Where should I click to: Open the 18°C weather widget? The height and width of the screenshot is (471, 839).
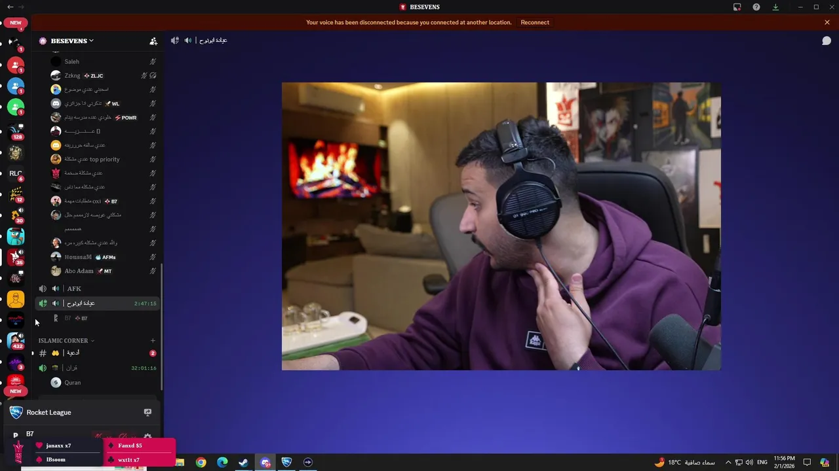684,462
